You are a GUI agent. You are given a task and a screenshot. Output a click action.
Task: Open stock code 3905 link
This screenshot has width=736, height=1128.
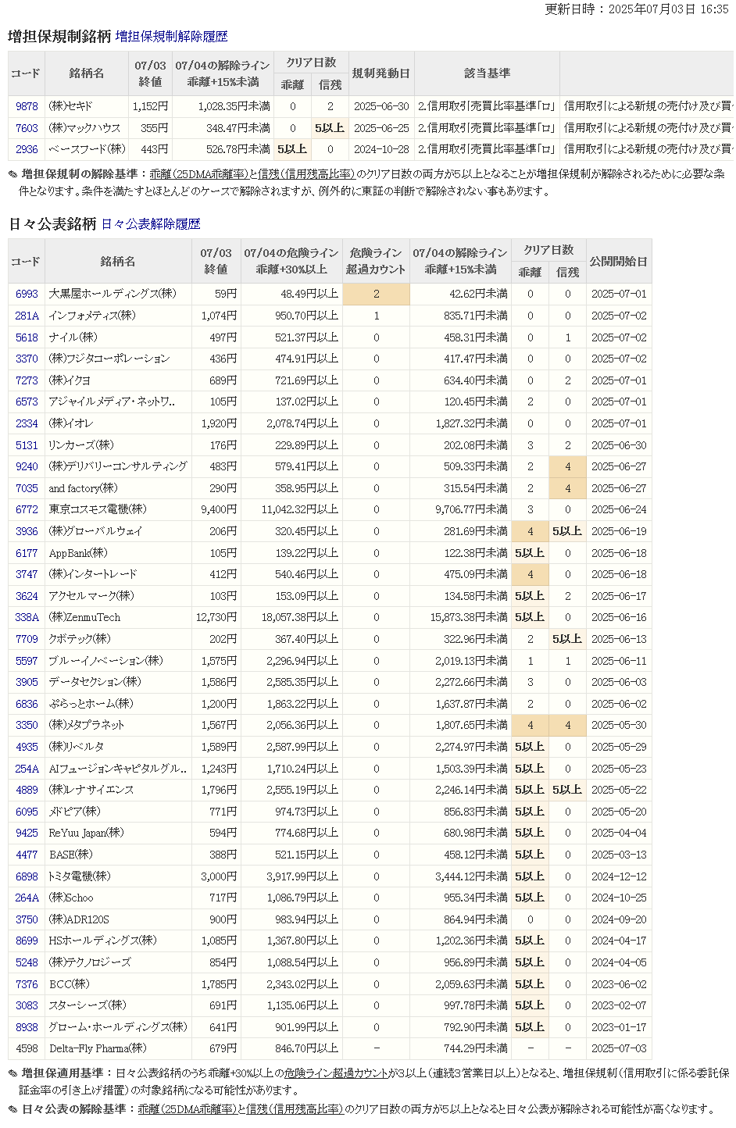27,682
